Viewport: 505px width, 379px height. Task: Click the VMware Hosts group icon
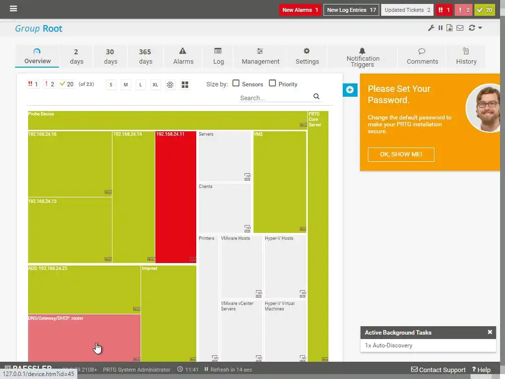258,294
